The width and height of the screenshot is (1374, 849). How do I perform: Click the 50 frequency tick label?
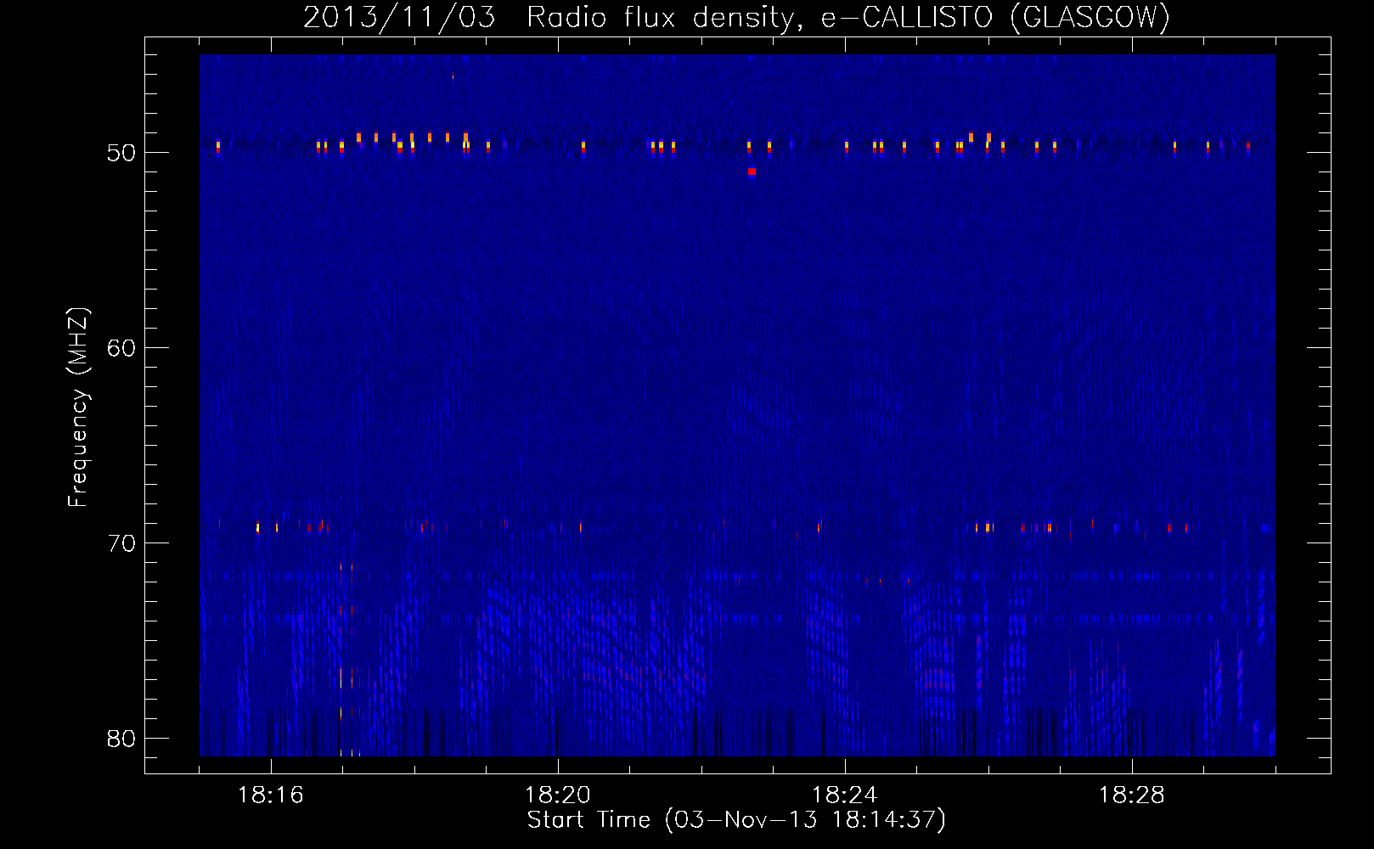[121, 153]
